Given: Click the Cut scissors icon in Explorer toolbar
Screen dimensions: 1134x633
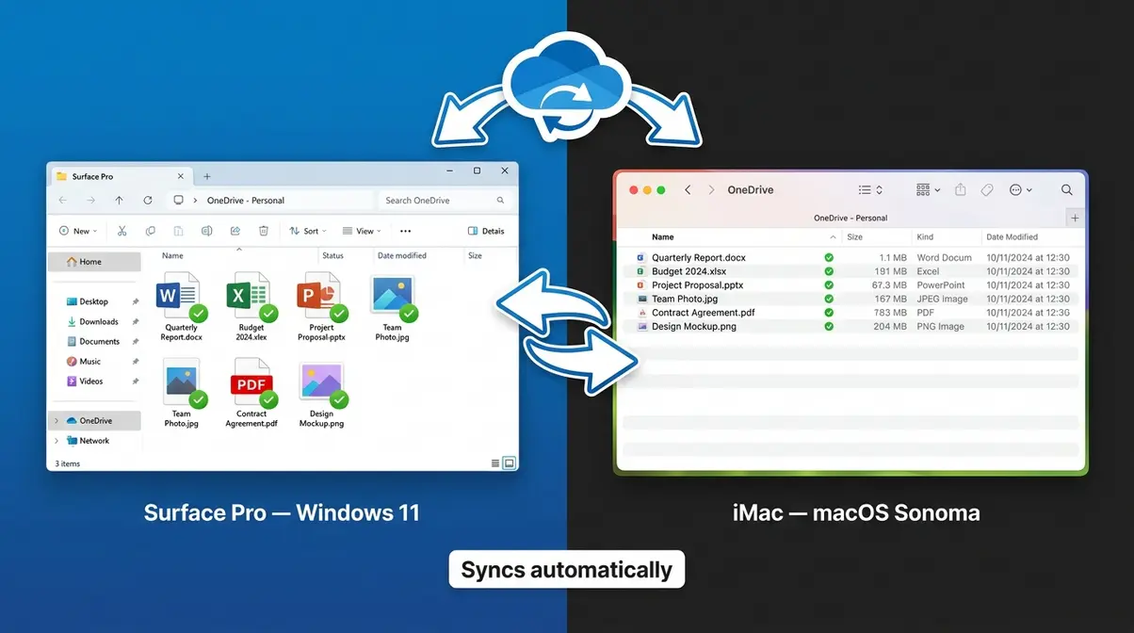Looking at the screenshot, I should point(121,231).
